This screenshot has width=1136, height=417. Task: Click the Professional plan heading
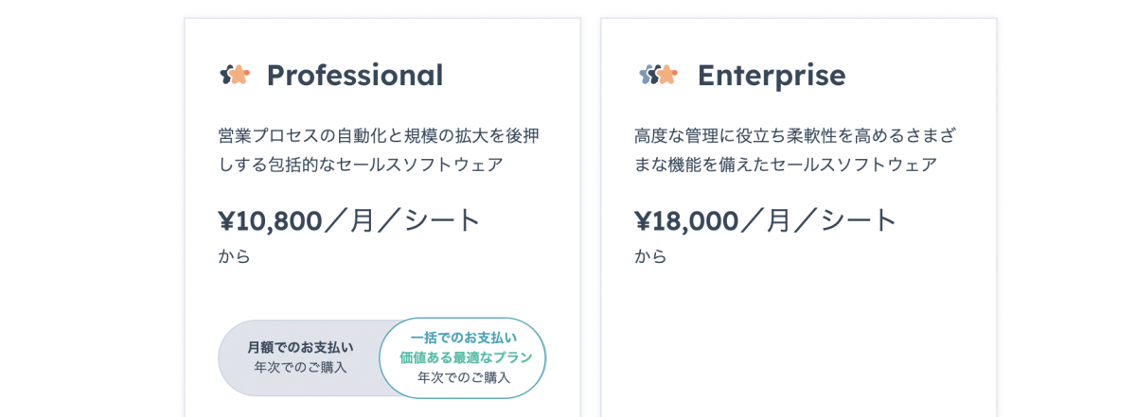[354, 75]
